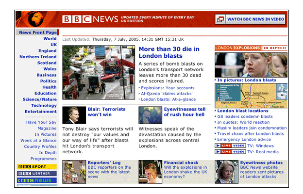Open the Science/Nature section in sidebar
303x194 pixels.
[x=39, y=99]
